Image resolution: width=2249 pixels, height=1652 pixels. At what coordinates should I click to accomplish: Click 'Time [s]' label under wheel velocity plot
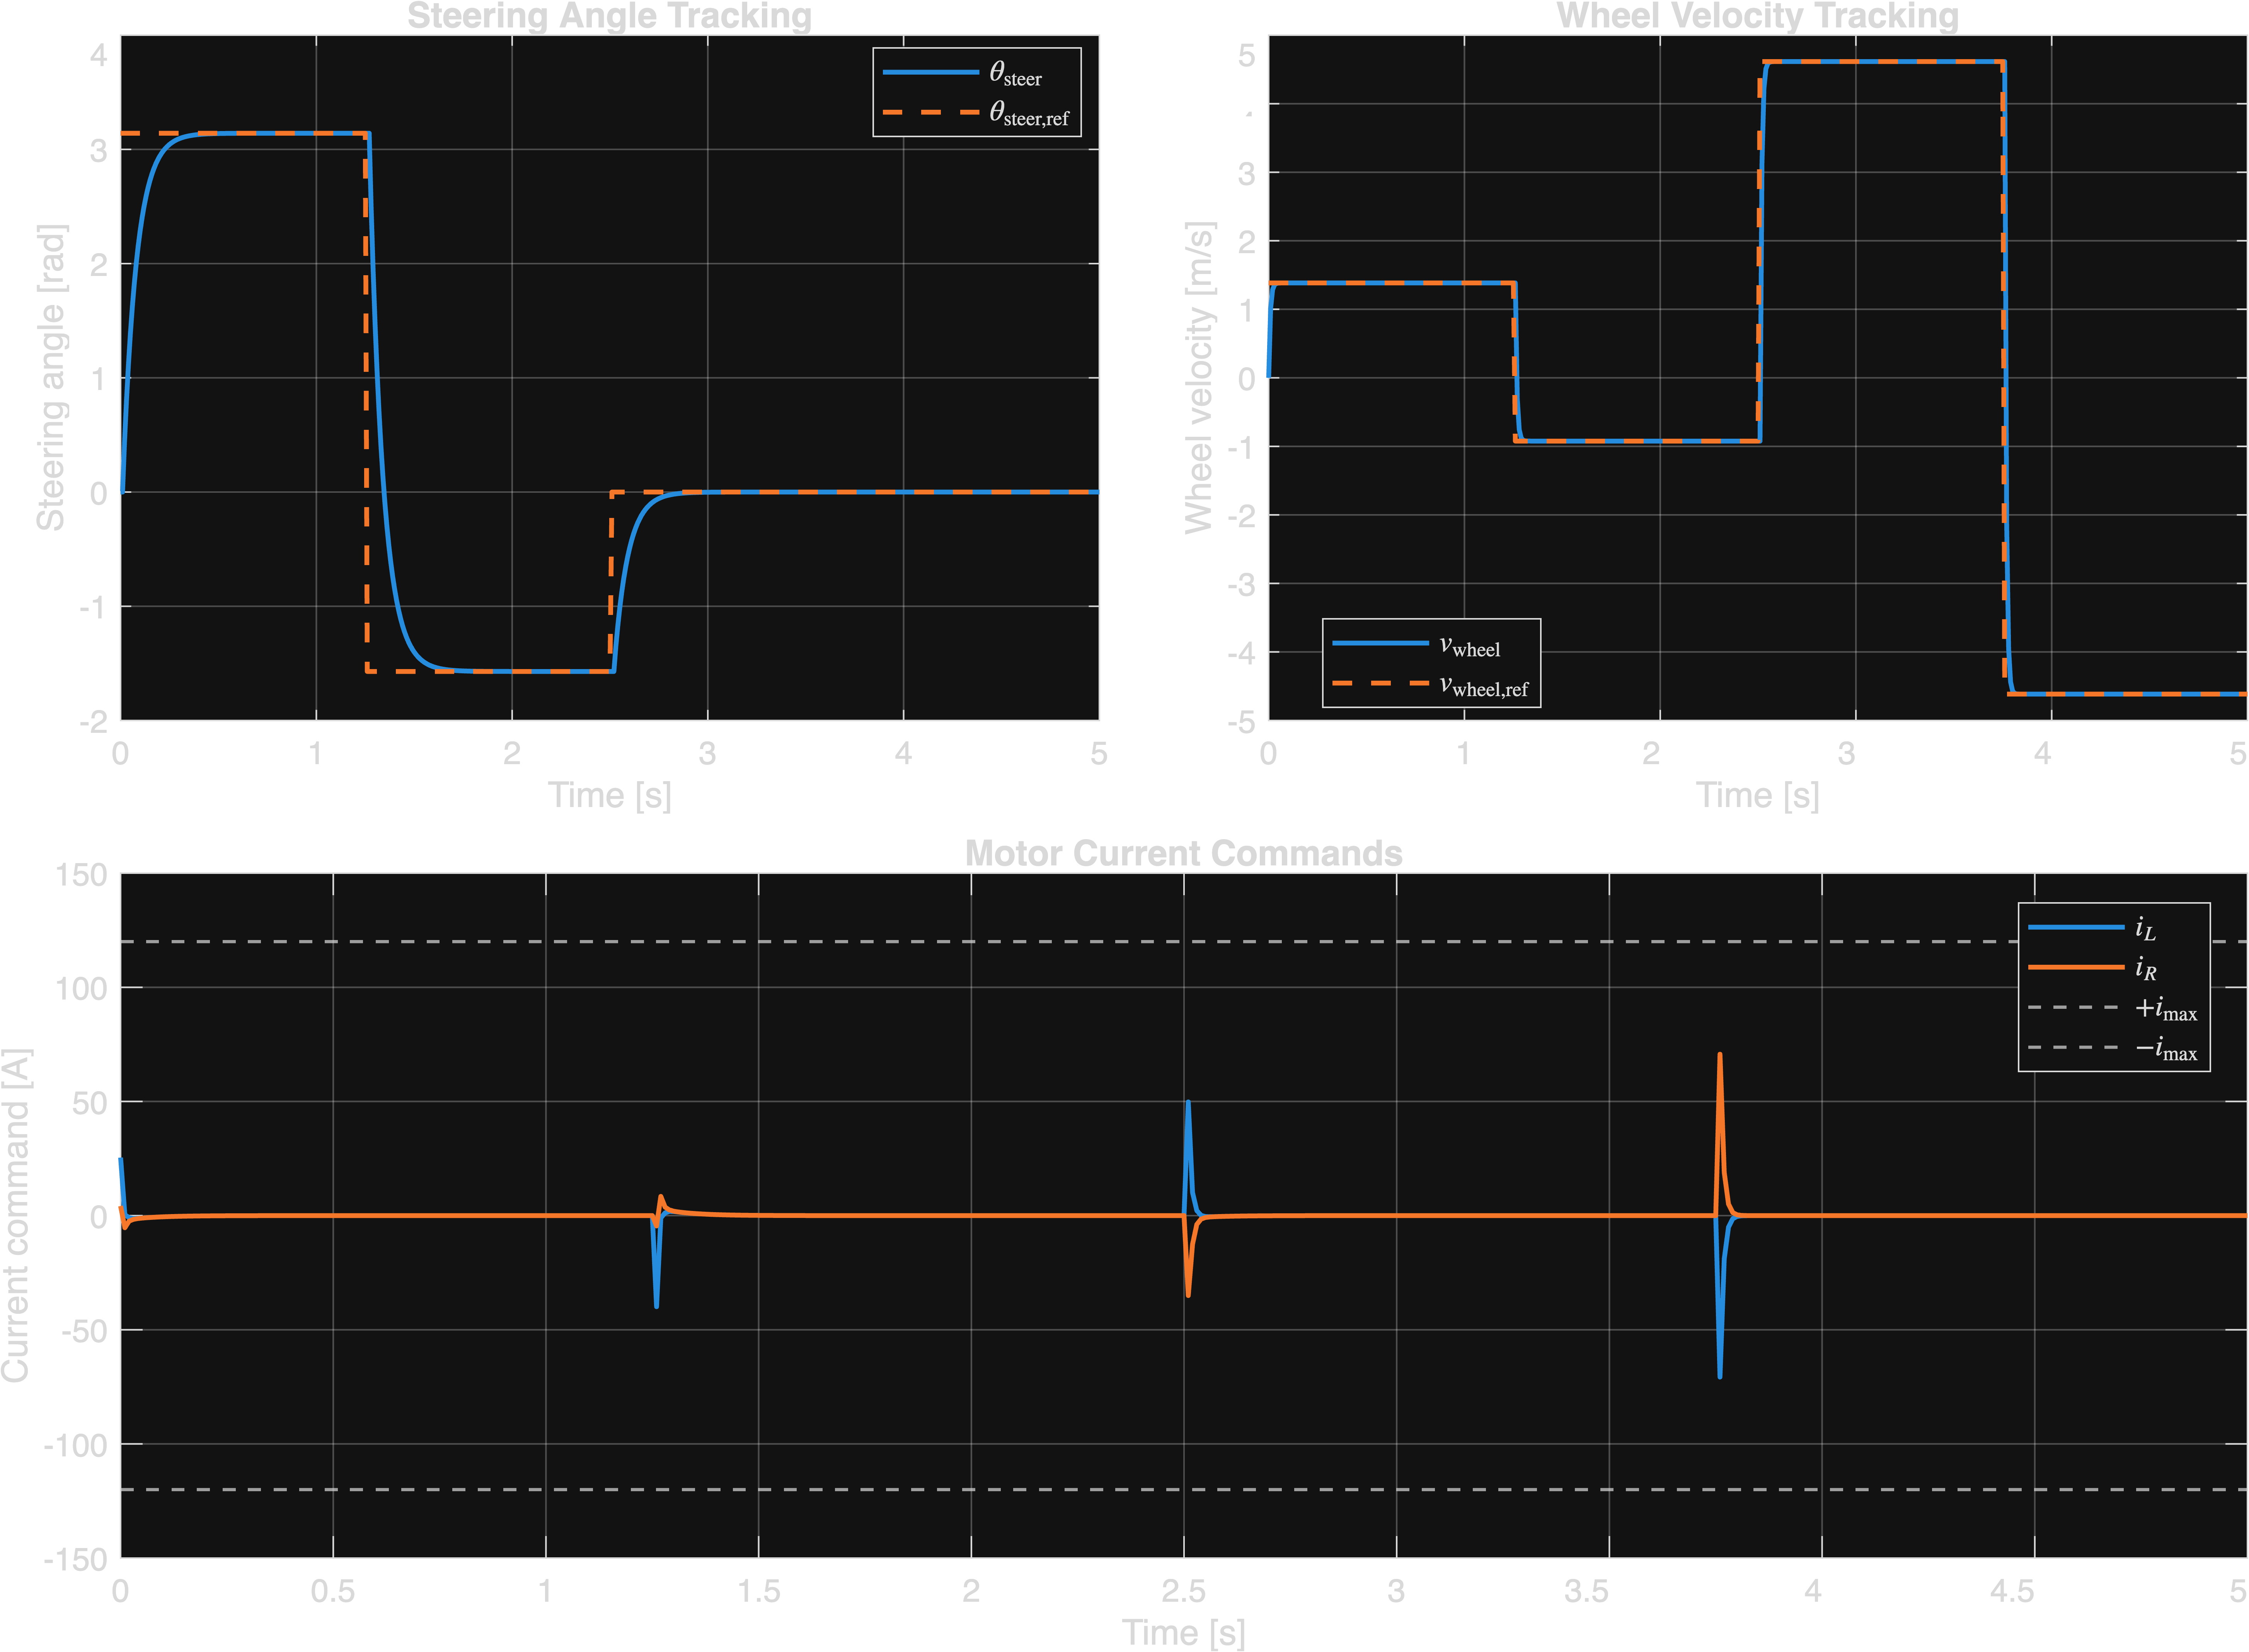click(1757, 796)
